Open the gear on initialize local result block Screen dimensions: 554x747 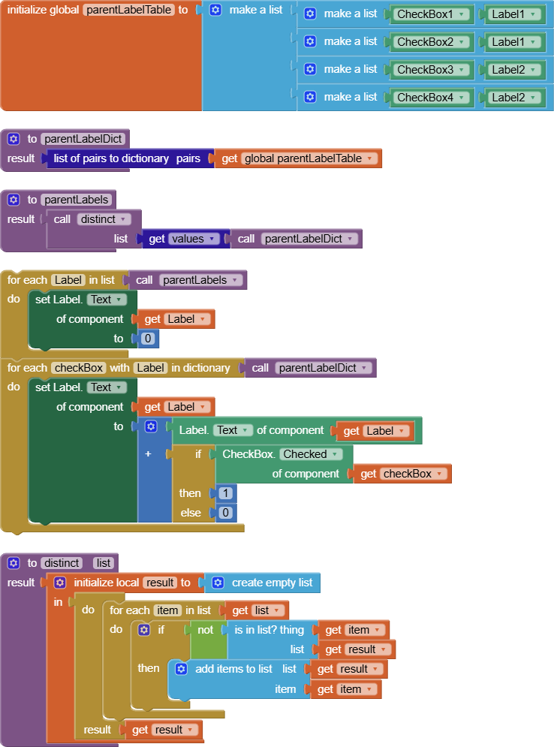pyautogui.click(x=60, y=583)
